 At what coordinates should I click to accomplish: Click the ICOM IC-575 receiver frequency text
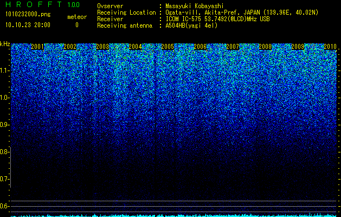click(218, 19)
